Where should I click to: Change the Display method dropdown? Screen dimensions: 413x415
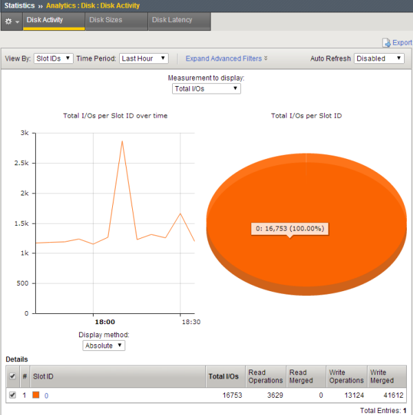pos(103,345)
